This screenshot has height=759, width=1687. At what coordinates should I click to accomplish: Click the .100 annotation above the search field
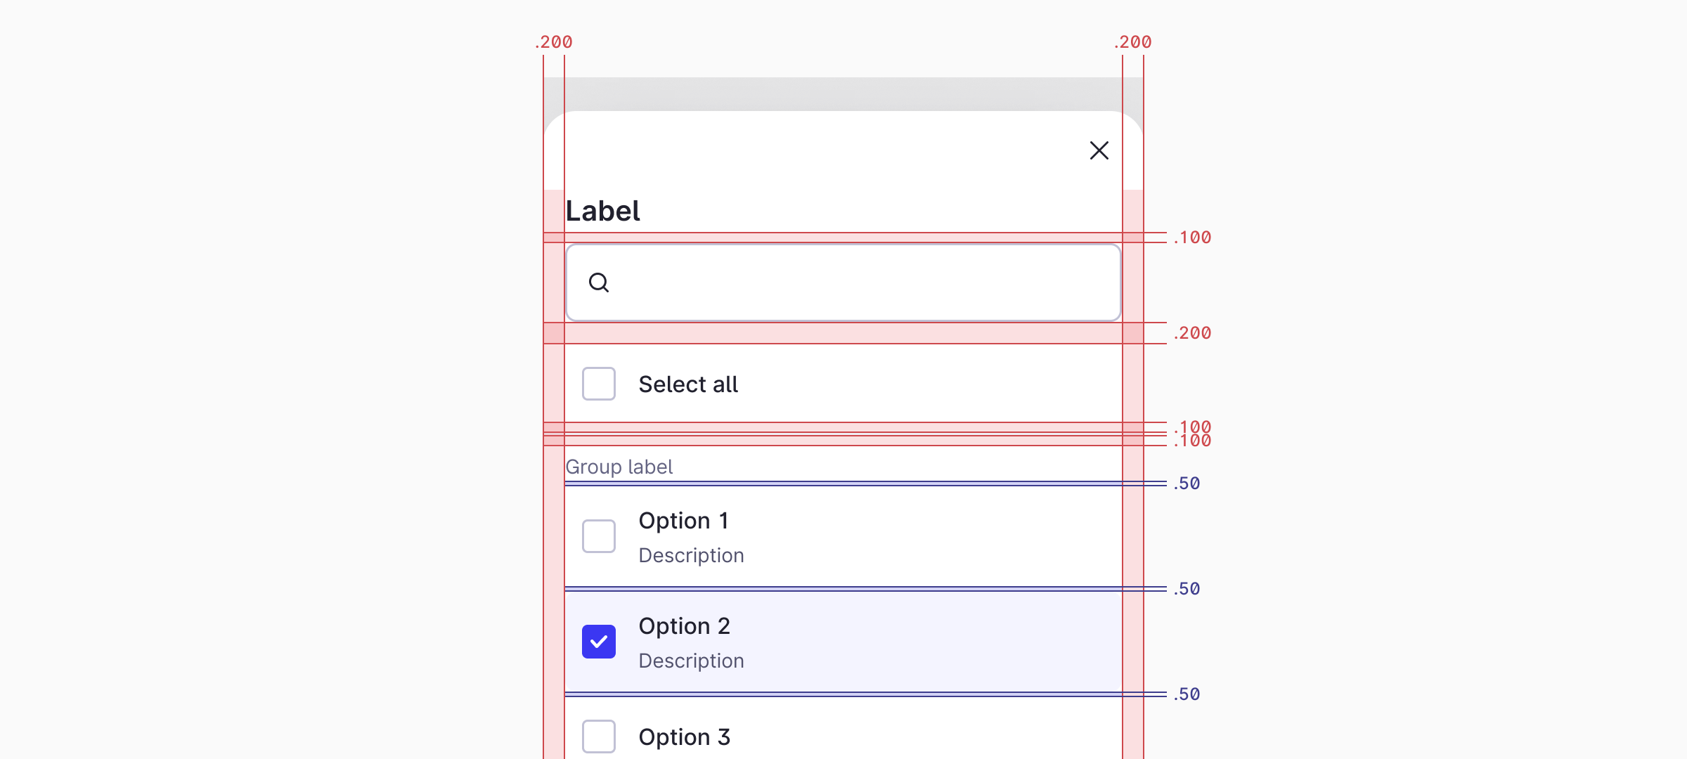coord(1191,237)
